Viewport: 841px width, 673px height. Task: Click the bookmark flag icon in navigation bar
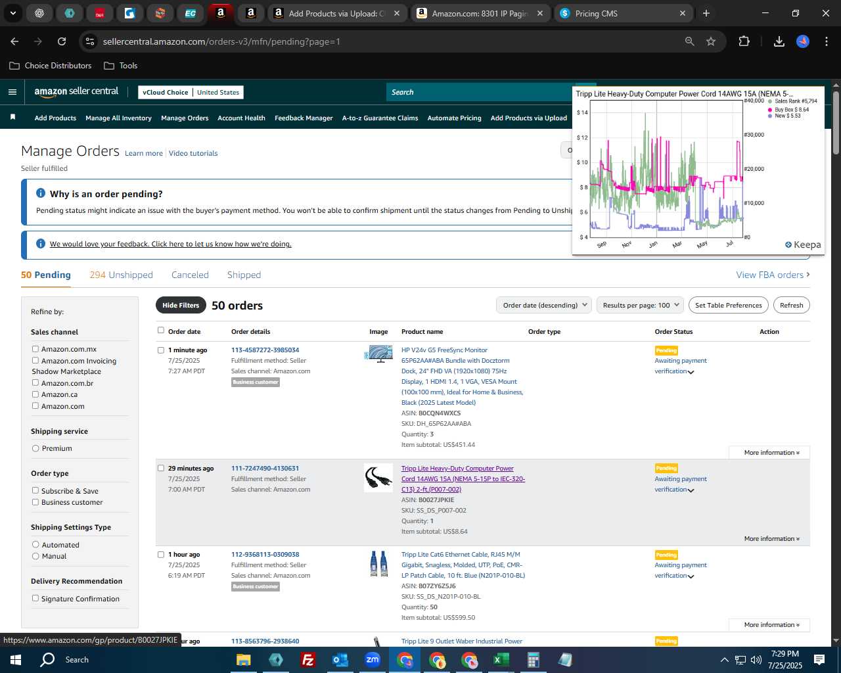pyautogui.click(x=12, y=117)
